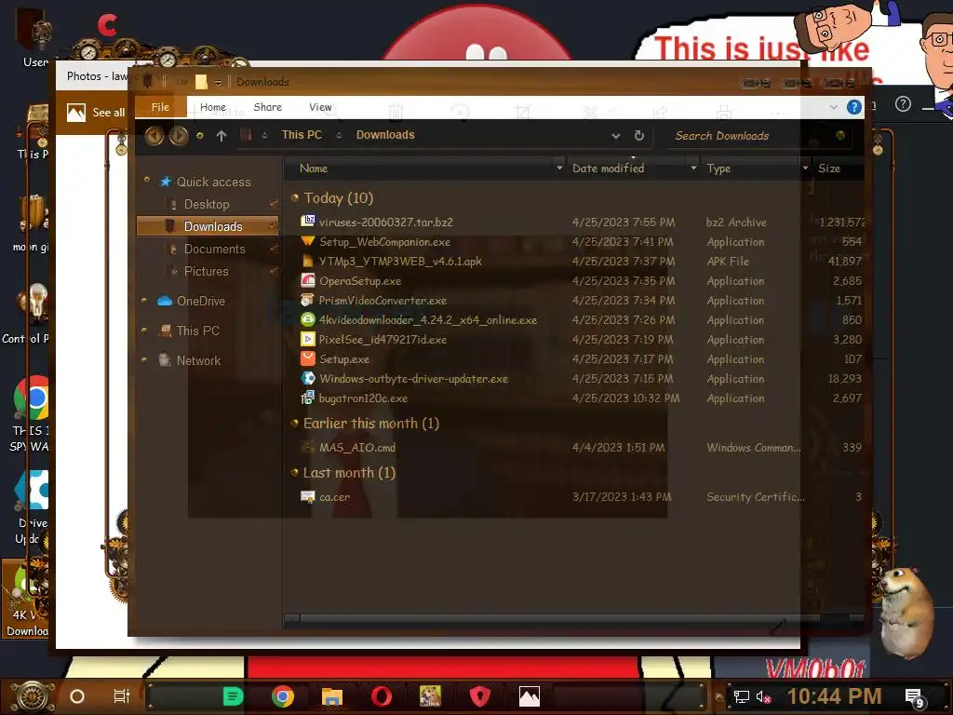Click the Back navigation arrow in Explorer
The image size is (953, 715).
pyautogui.click(x=154, y=136)
